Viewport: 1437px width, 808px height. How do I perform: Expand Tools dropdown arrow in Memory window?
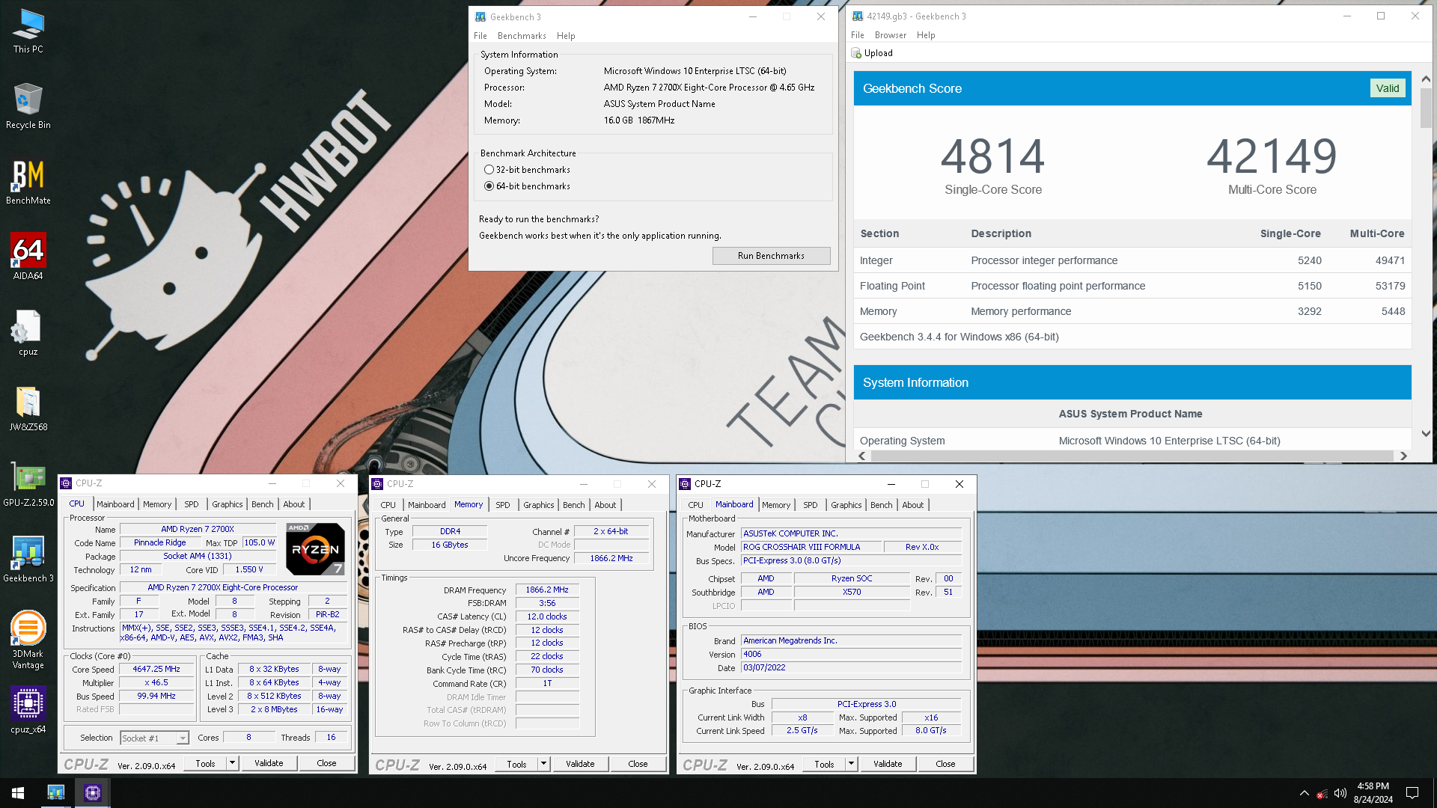click(x=544, y=764)
